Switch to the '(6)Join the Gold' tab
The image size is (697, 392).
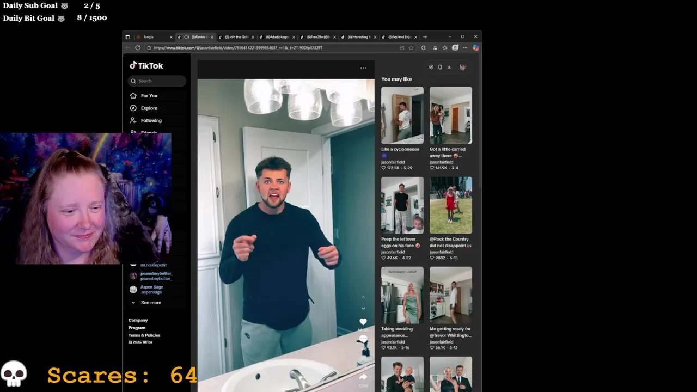[236, 37]
